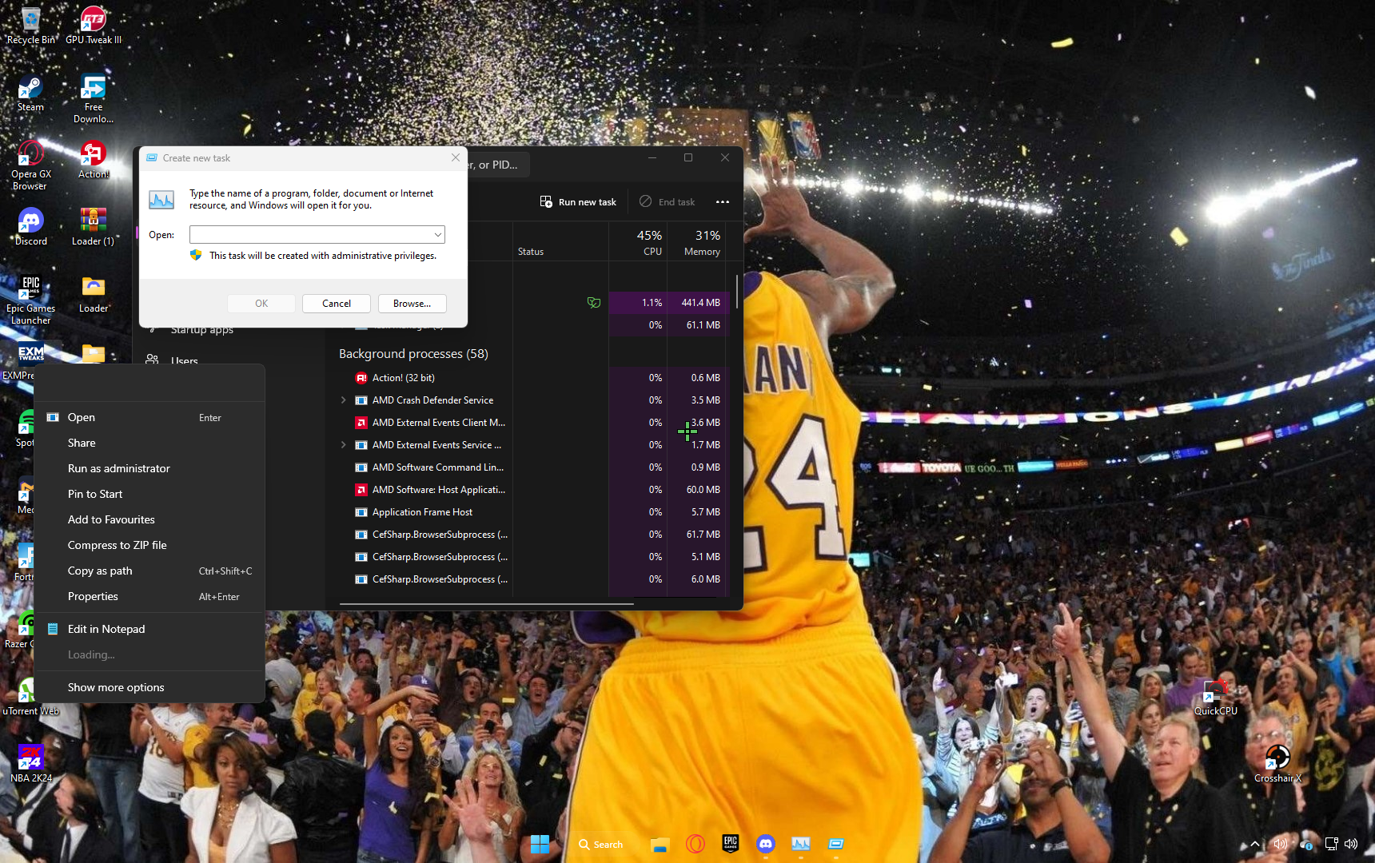Click End task in Task Manager

[667, 202]
